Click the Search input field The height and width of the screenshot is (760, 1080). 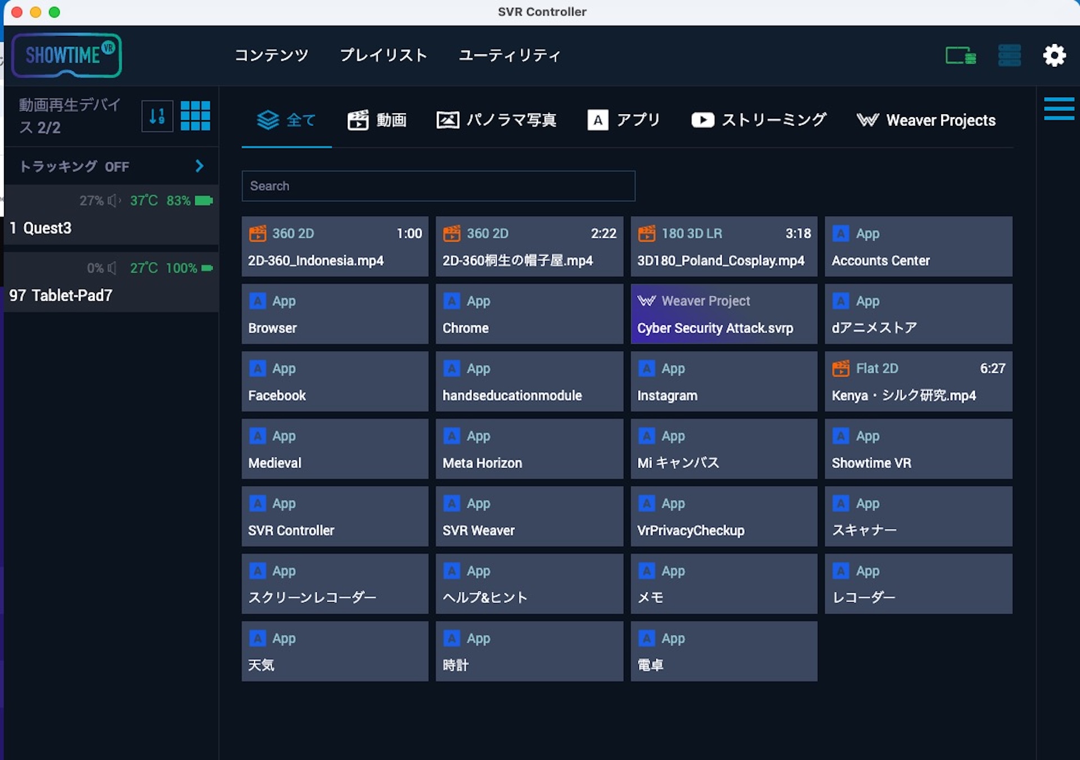[438, 186]
